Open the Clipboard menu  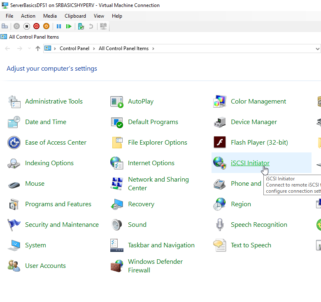[x=75, y=16]
